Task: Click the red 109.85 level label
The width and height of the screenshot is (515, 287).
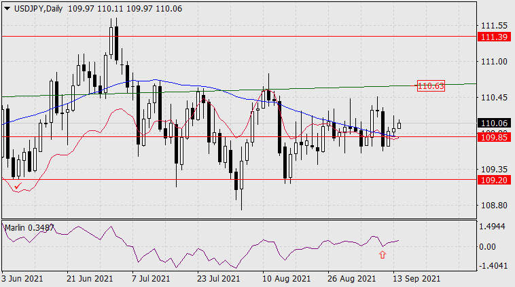Action: pyautogui.click(x=493, y=136)
